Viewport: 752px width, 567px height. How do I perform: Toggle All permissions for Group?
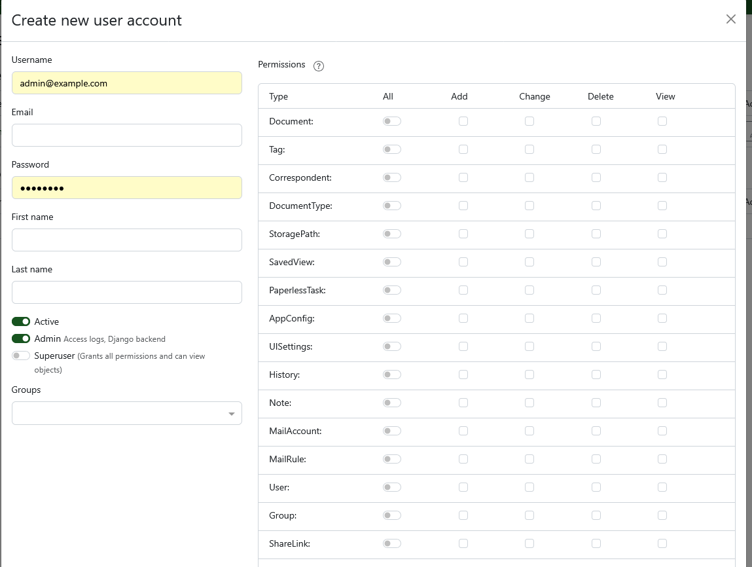(392, 515)
